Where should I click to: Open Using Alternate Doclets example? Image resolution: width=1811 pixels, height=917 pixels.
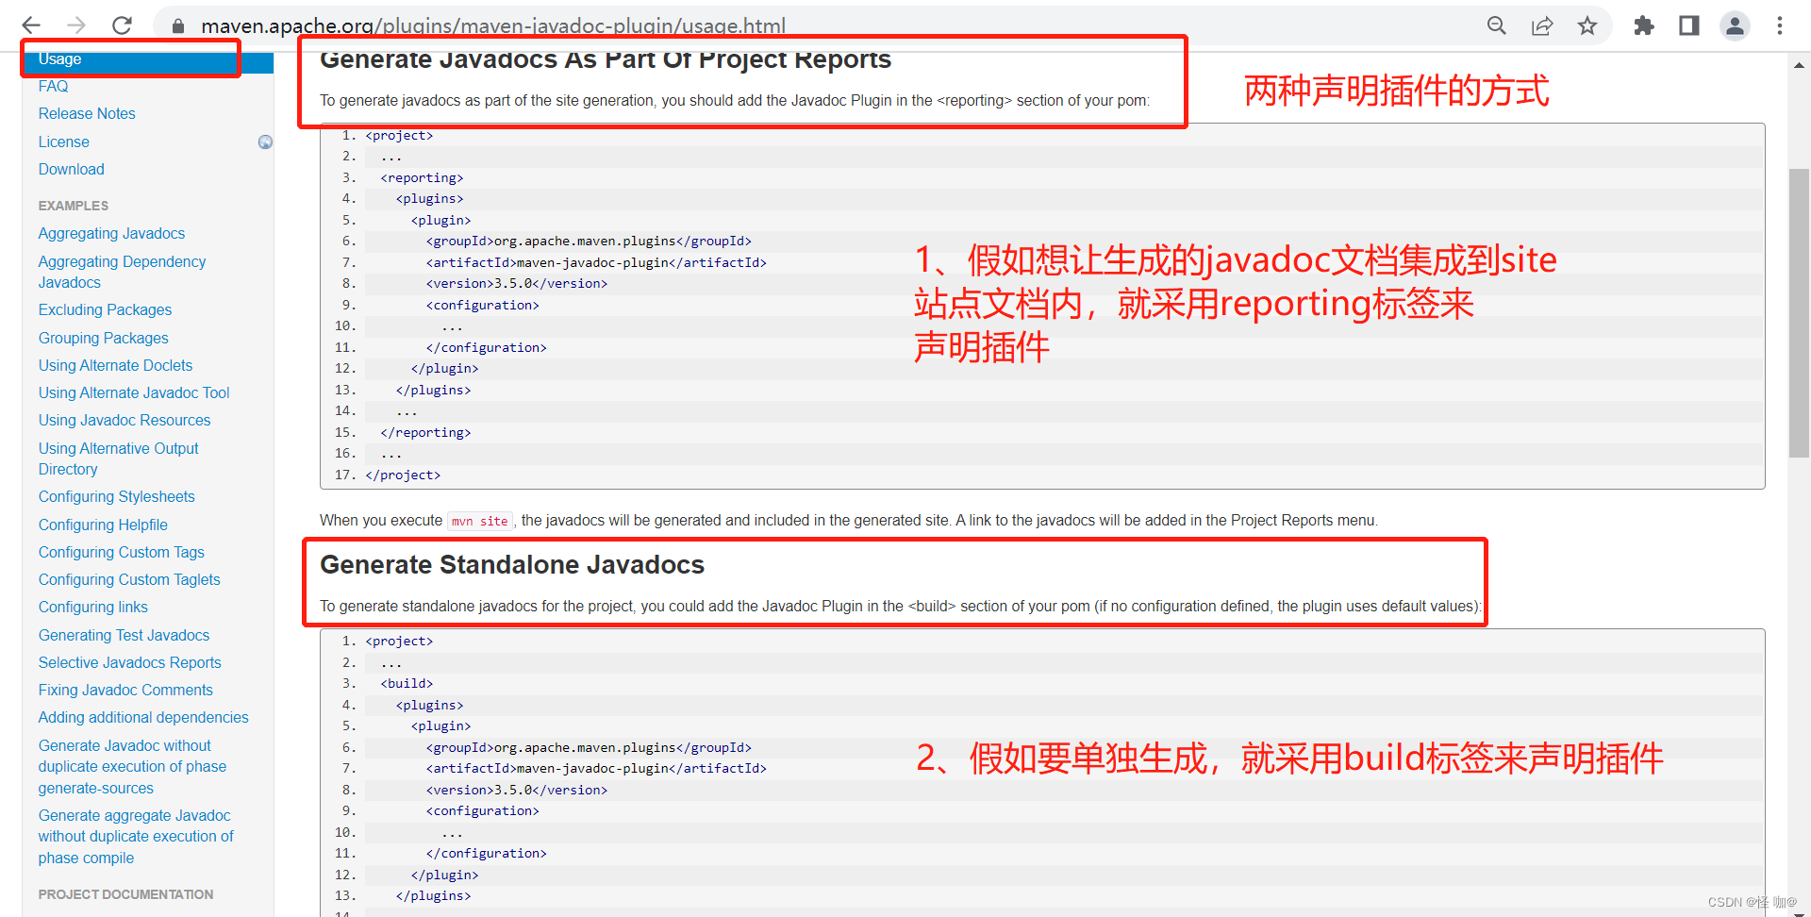pyautogui.click(x=115, y=365)
